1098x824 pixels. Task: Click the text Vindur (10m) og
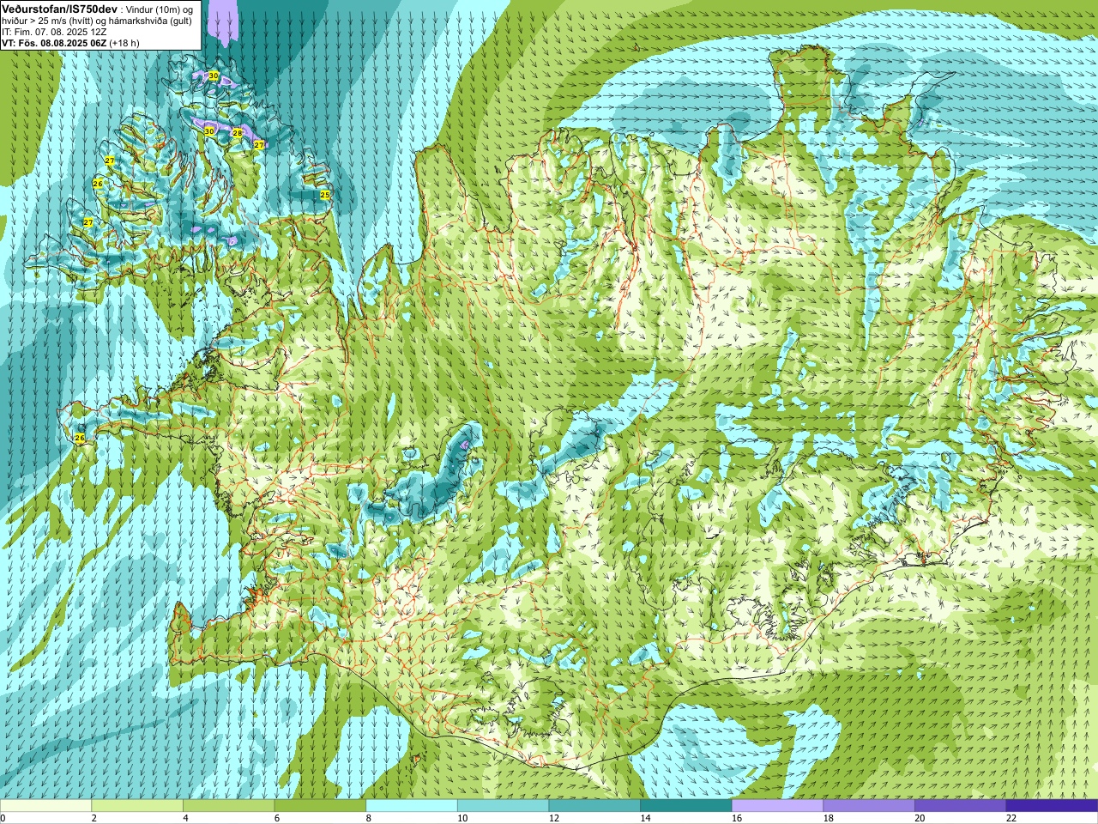coord(160,9)
